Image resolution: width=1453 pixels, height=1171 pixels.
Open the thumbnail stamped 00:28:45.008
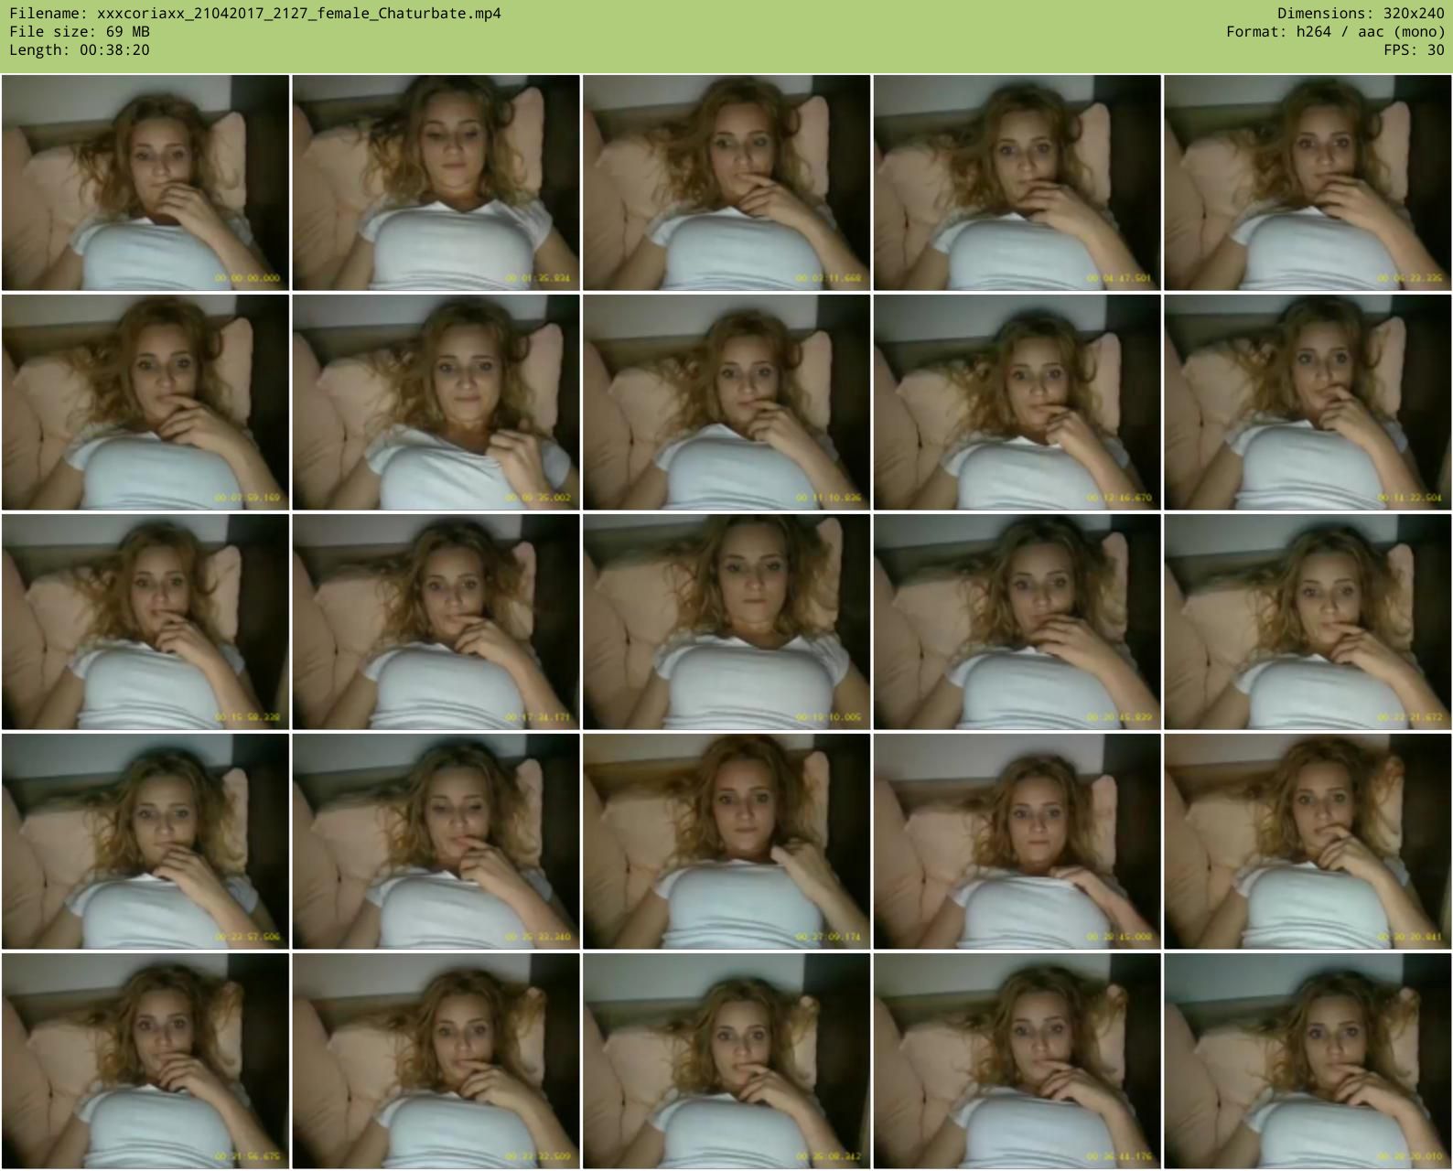click(x=1017, y=842)
